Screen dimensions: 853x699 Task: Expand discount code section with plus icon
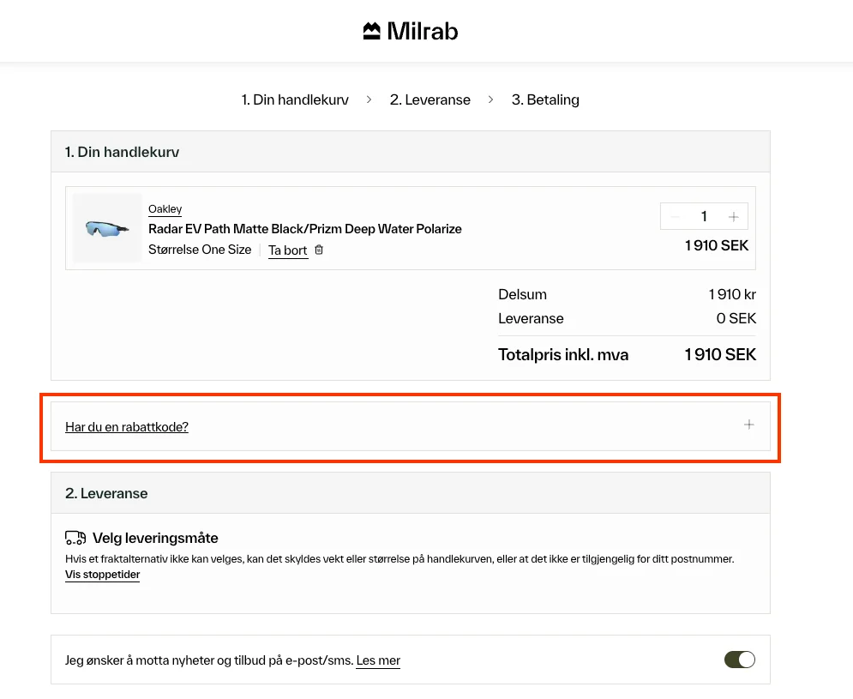(749, 425)
